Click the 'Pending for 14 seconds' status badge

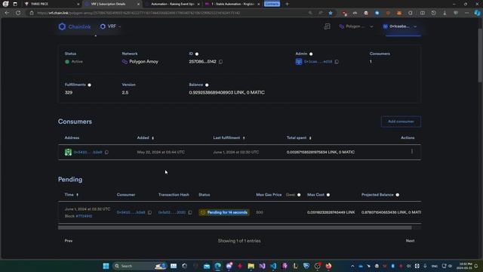[224, 212]
